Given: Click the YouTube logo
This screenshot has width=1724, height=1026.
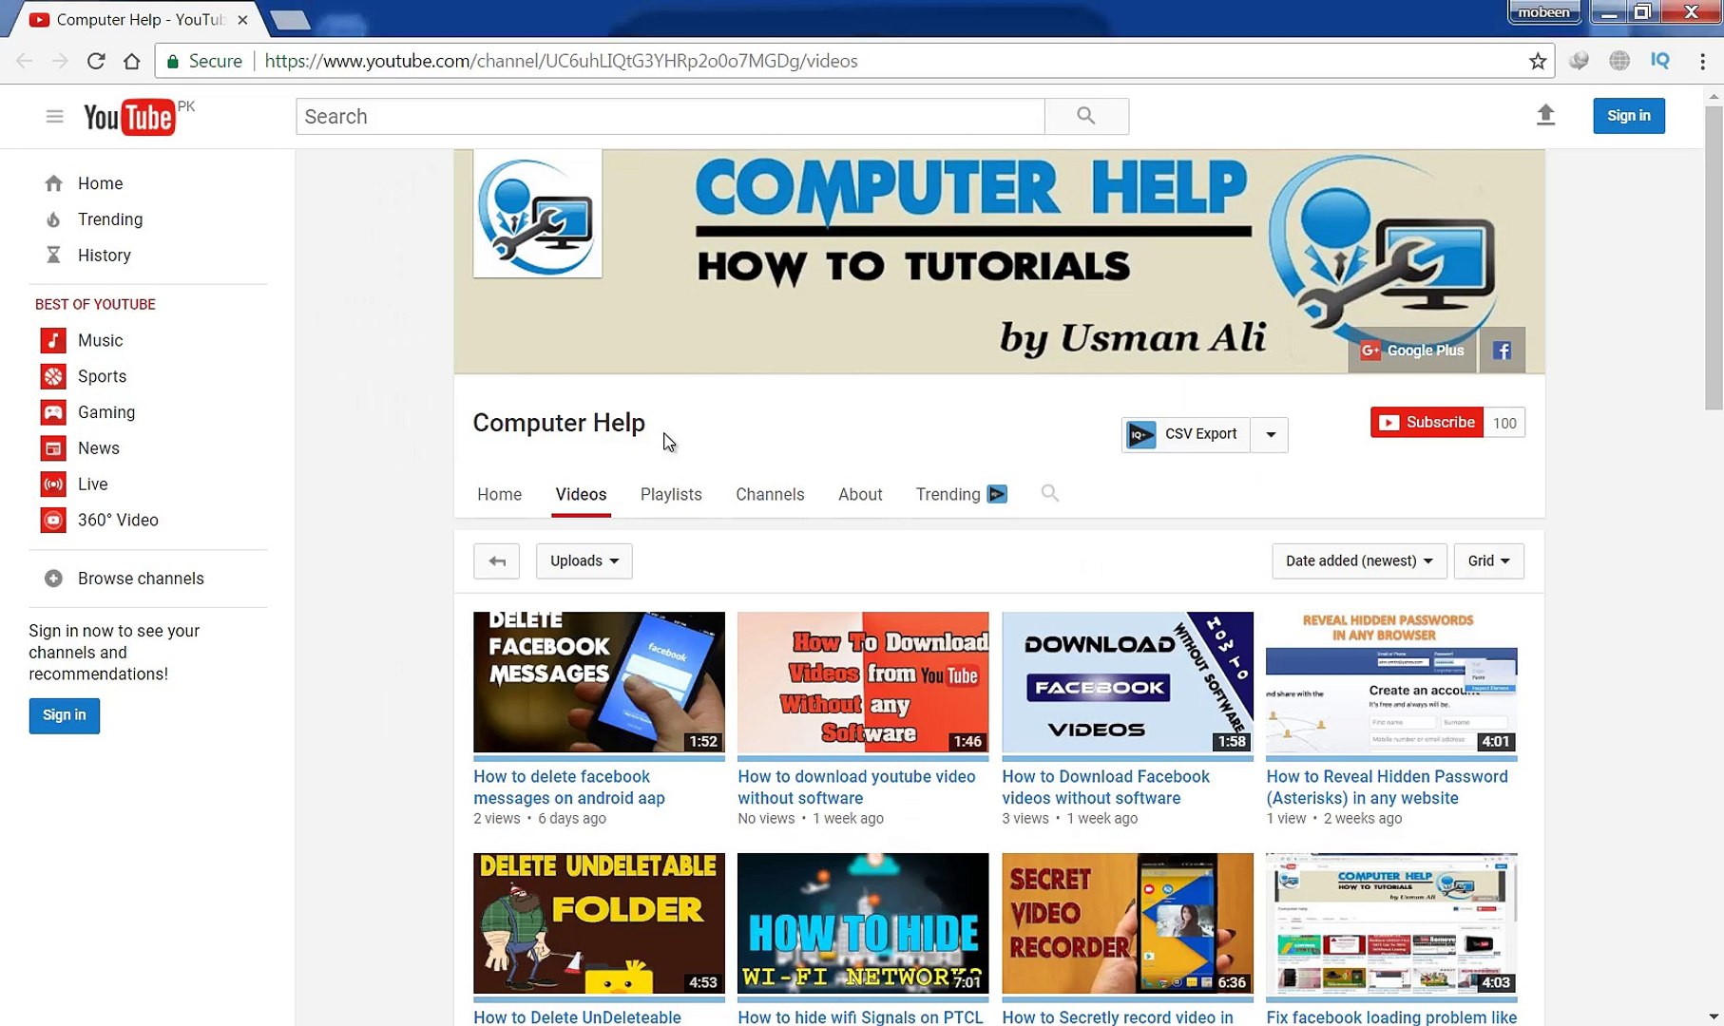Looking at the screenshot, I should [x=129, y=117].
